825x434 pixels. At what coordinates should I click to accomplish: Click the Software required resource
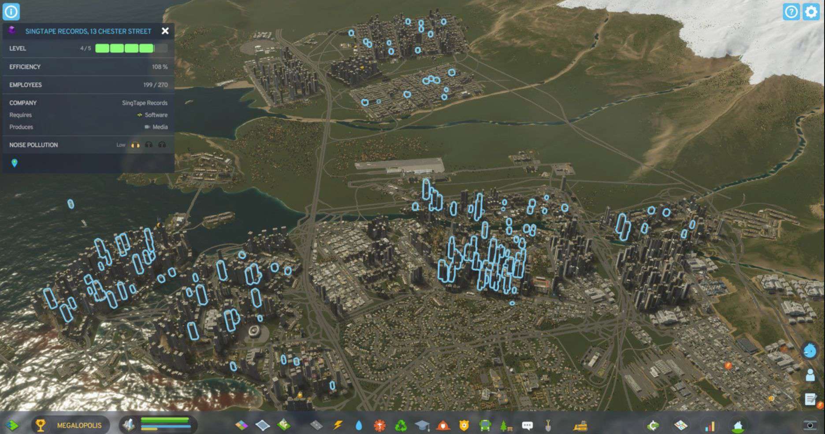152,115
